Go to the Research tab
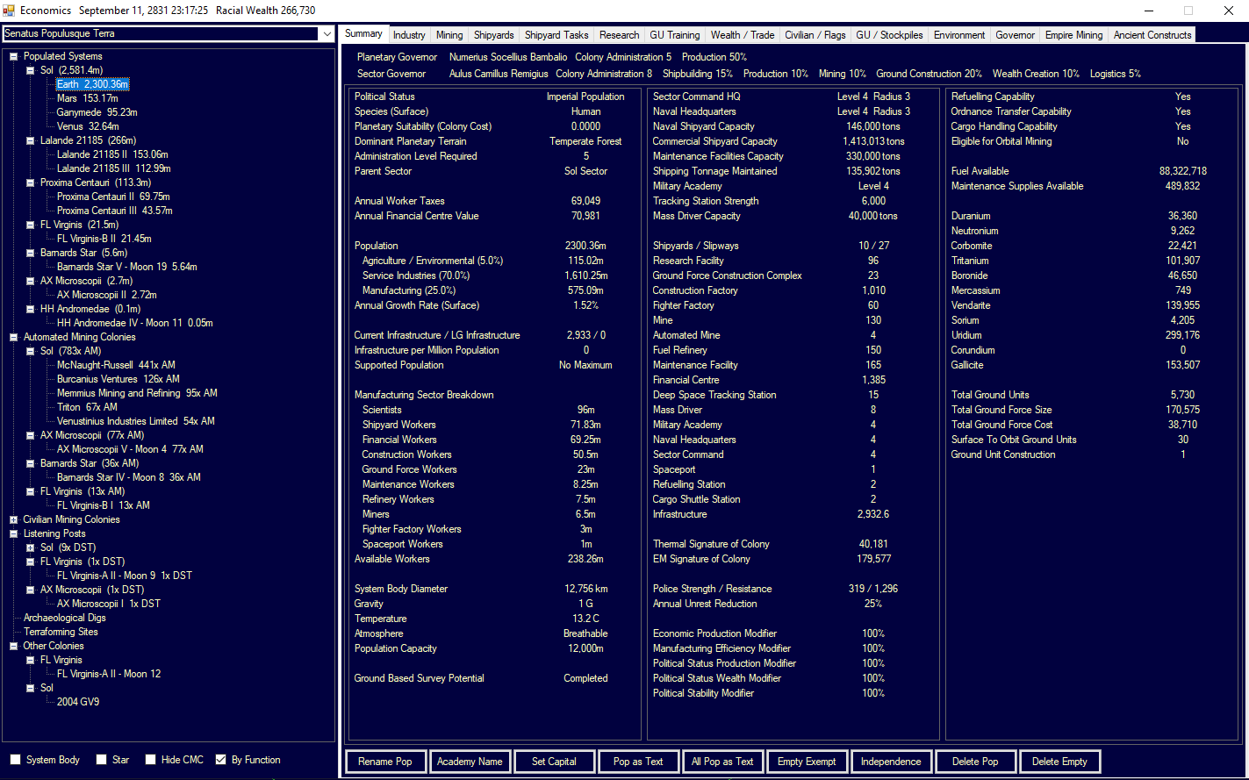Viewport: 1249px width, 780px height. [x=620, y=35]
